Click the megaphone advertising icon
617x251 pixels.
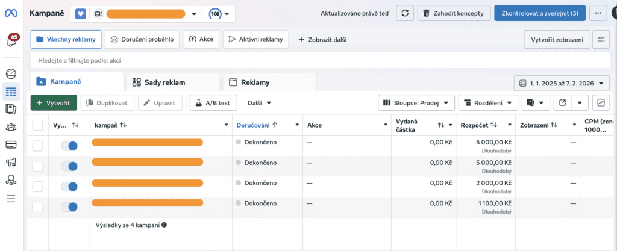click(x=11, y=162)
